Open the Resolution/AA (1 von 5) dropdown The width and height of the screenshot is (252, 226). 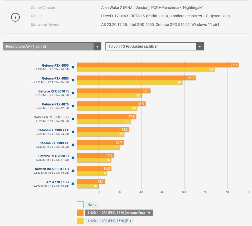(52, 46)
